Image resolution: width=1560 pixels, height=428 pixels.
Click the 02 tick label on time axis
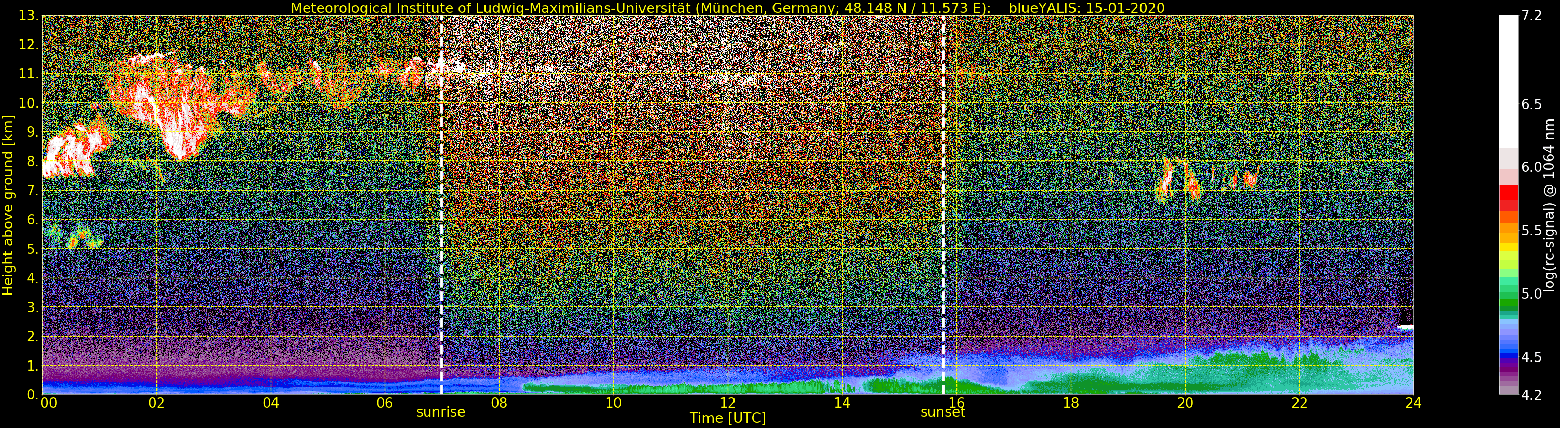[156, 403]
